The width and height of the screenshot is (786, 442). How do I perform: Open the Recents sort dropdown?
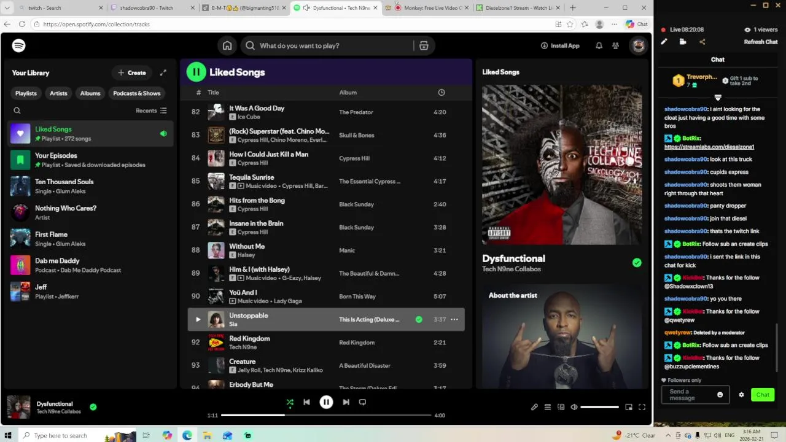tap(151, 110)
